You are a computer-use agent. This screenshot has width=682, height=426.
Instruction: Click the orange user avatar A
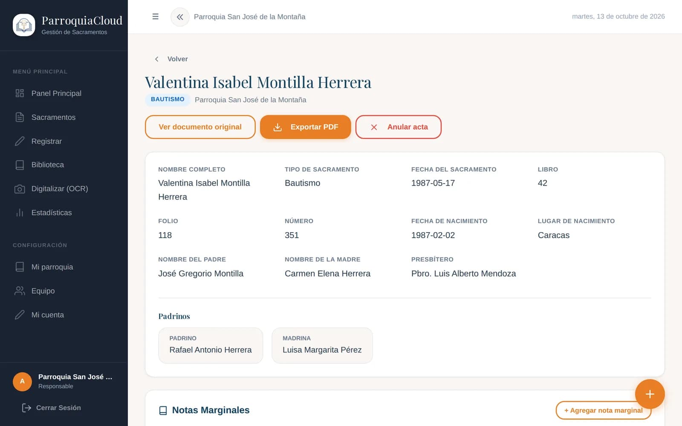22,381
